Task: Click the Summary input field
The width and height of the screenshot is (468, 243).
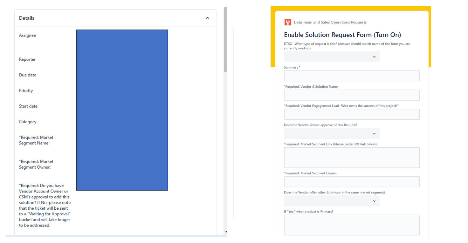Action: tap(352, 76)
